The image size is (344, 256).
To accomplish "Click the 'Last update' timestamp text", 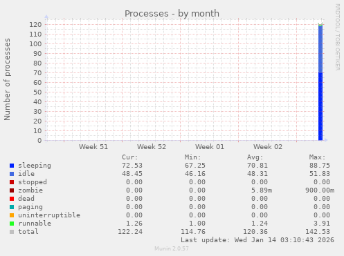I will click(257, 240).
